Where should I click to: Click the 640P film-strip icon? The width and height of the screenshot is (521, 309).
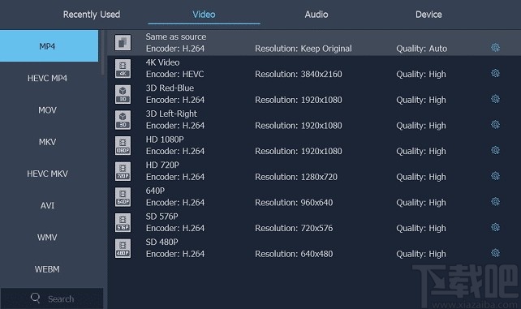(x=123, y=197)
